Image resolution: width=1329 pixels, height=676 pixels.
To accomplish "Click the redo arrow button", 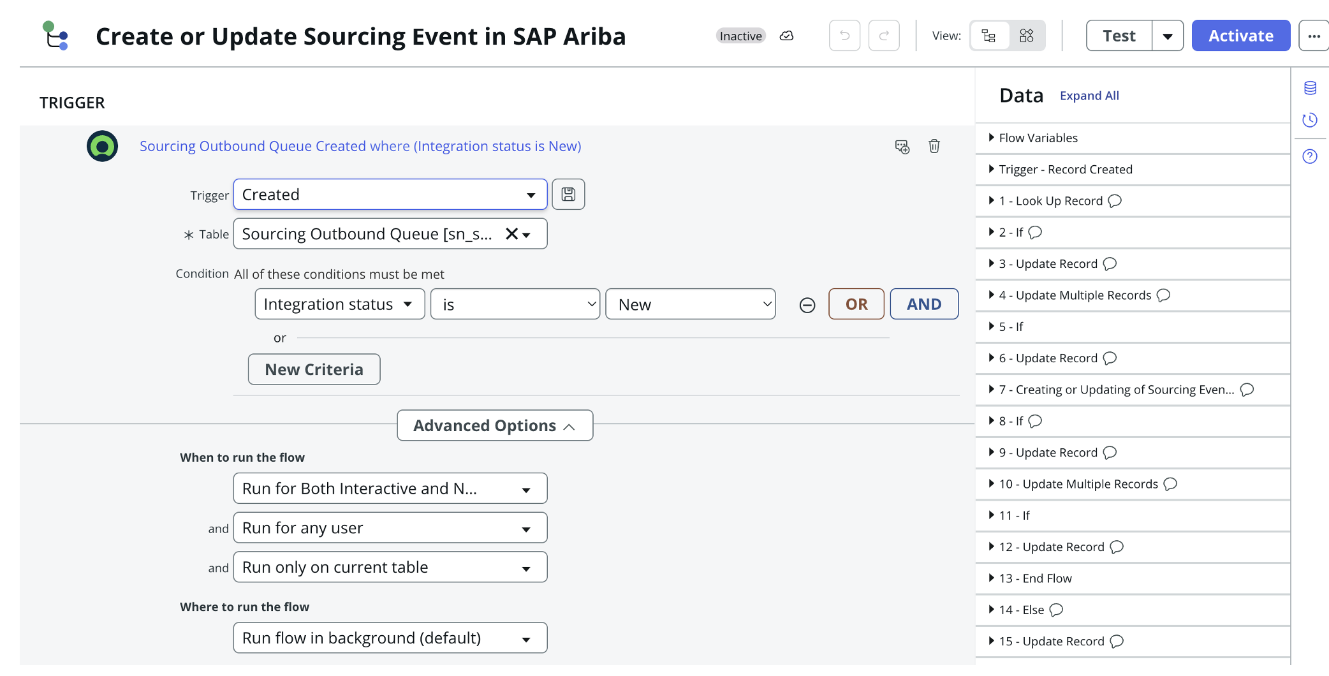I will [x=884, y=36].
